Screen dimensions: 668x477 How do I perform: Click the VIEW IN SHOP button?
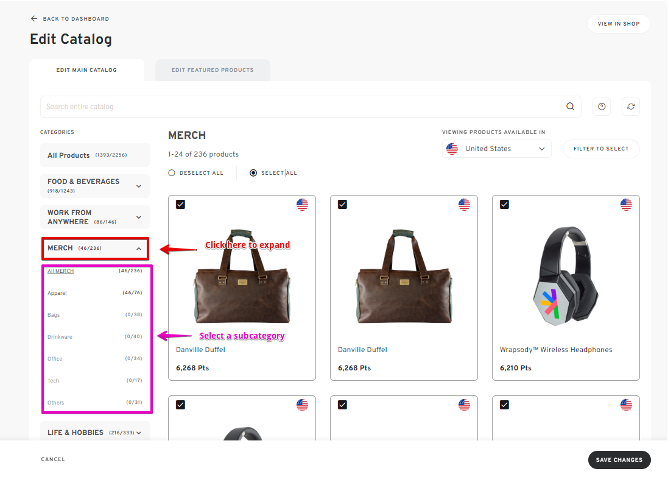(x=619, y=24)
